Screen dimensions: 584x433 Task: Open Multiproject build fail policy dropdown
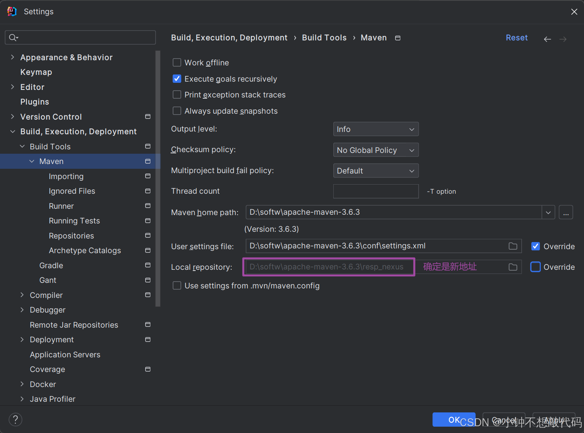click(376, 171)
